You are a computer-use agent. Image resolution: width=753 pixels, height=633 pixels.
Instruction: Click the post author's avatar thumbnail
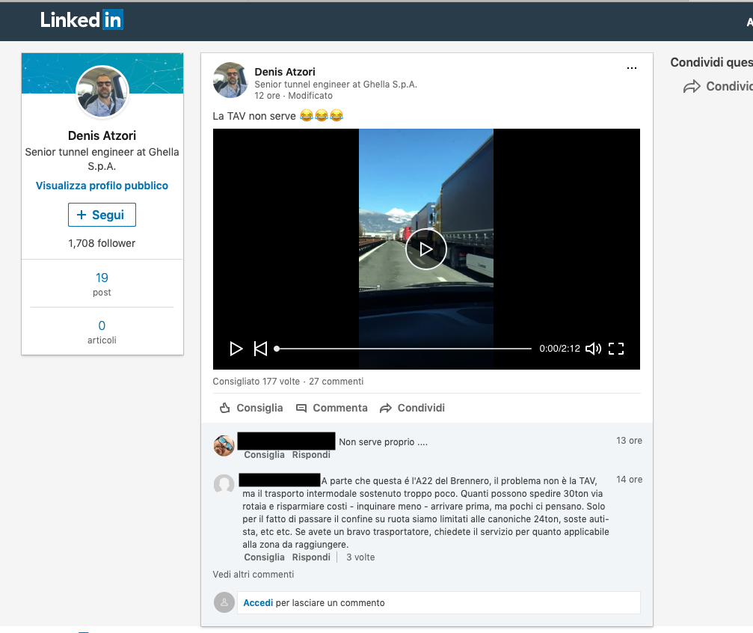[x=230, y=80]
